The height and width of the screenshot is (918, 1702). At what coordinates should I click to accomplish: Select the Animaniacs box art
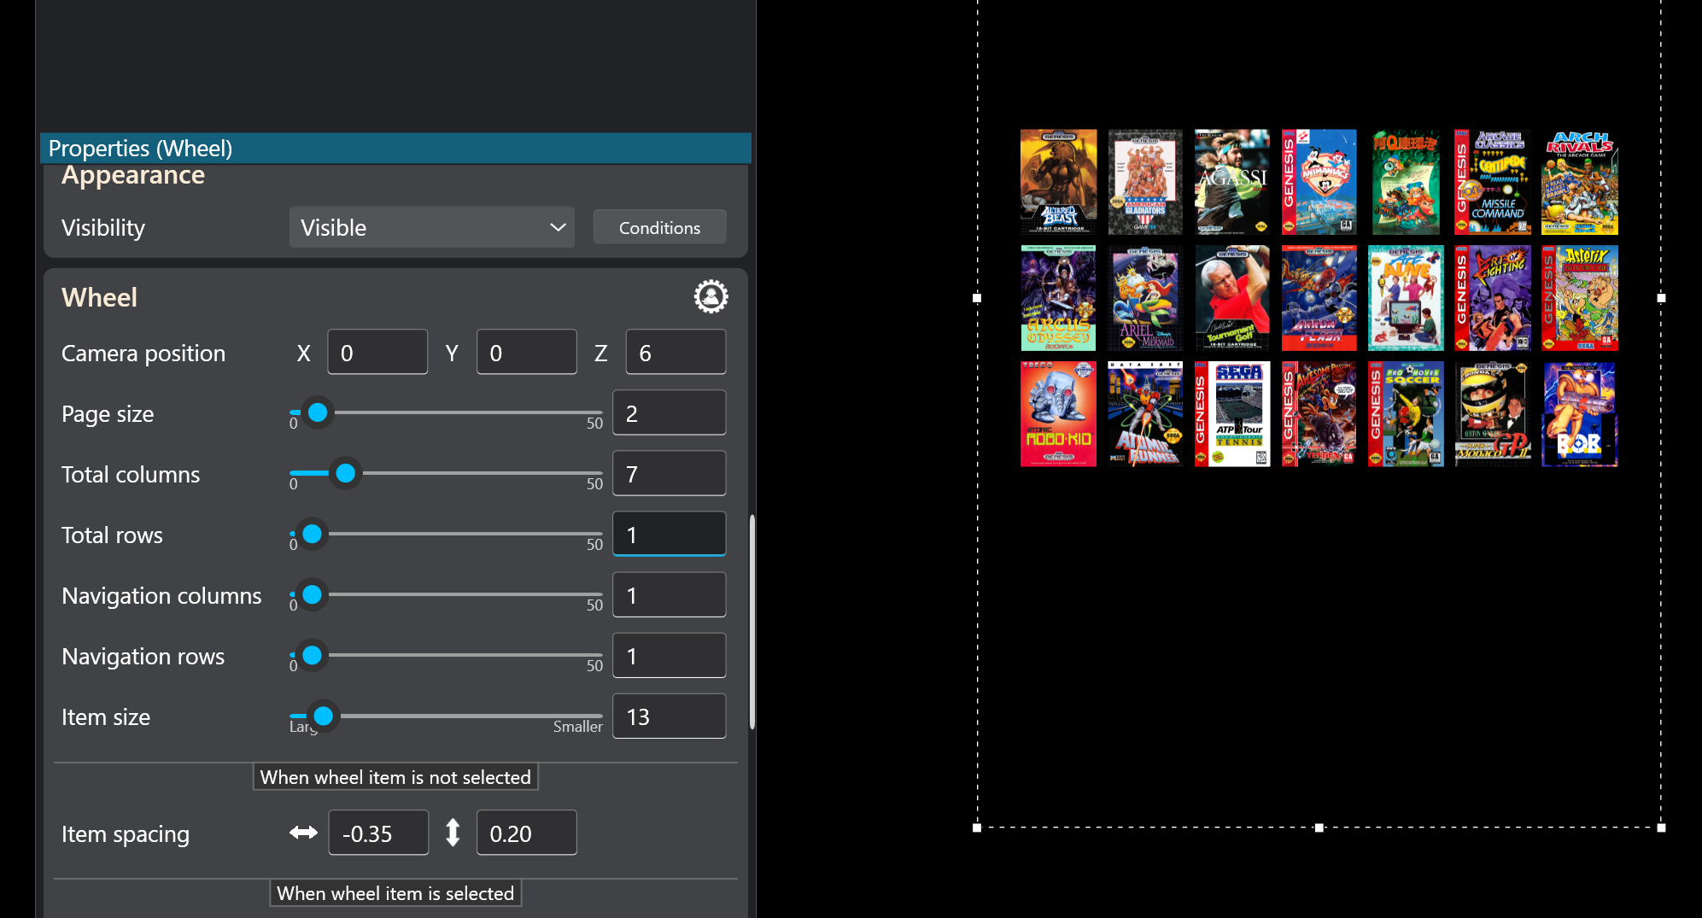tap(1319, 182)
